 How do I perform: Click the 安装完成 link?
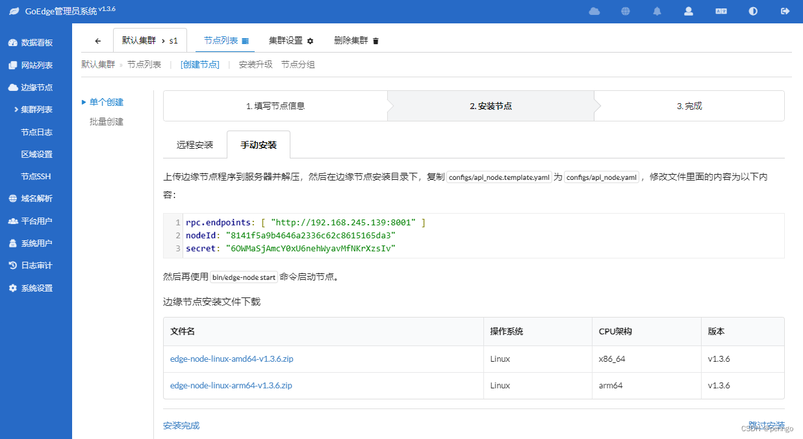(x=181, y=426)
